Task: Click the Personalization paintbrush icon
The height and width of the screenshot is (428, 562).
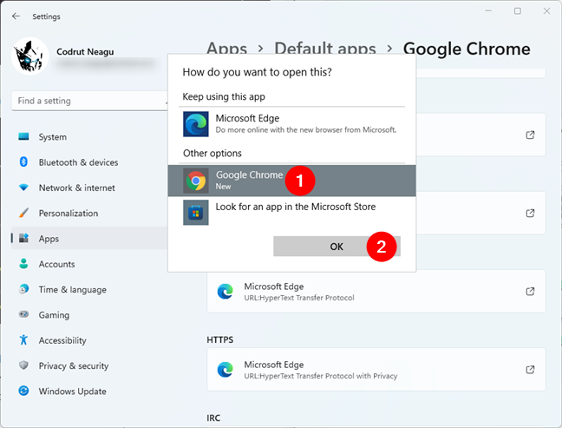Action: click(23, 213)
